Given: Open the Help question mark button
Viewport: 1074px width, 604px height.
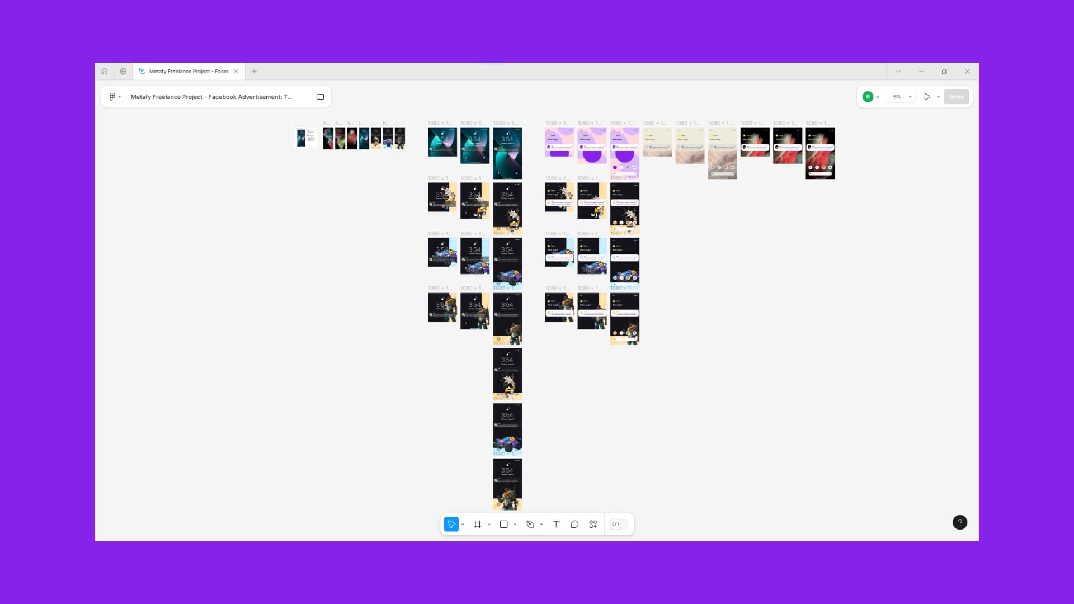Looking at the screenshot, I should tap(959, 523).
